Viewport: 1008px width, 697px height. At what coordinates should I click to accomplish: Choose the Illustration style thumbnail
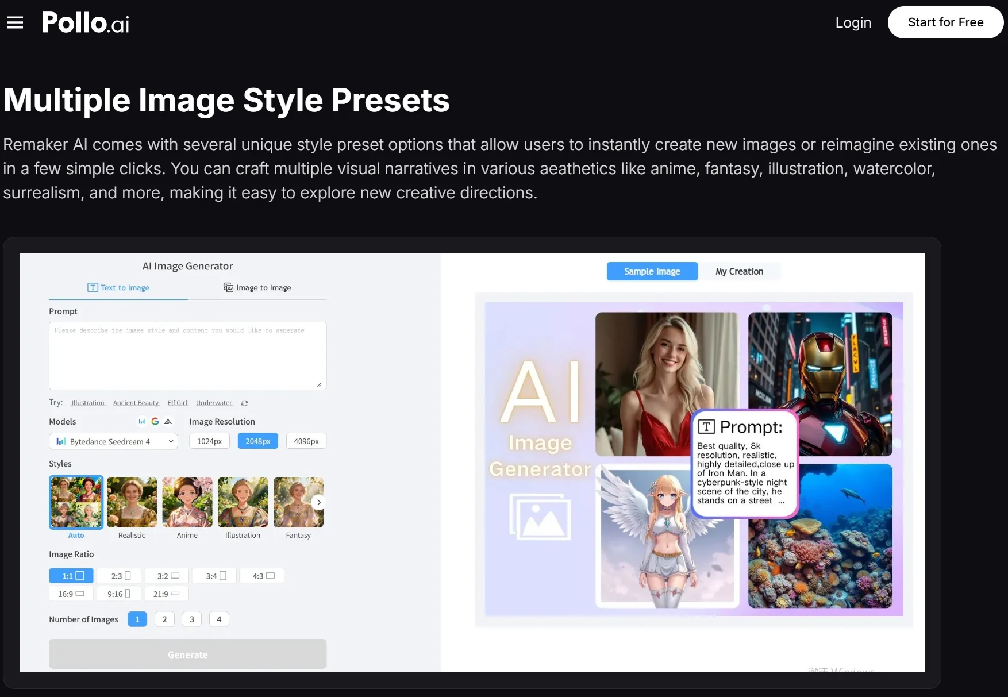point(243,502)
